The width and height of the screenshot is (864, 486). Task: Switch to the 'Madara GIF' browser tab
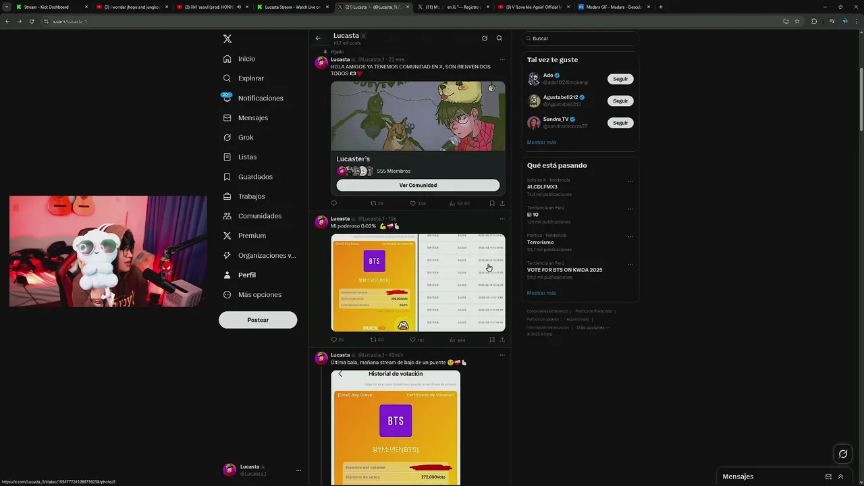pyautogui.click(x=613, y=7)
